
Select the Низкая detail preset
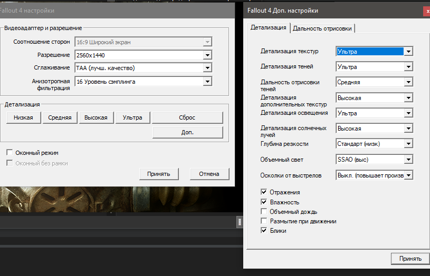click(x=23, y=117)
